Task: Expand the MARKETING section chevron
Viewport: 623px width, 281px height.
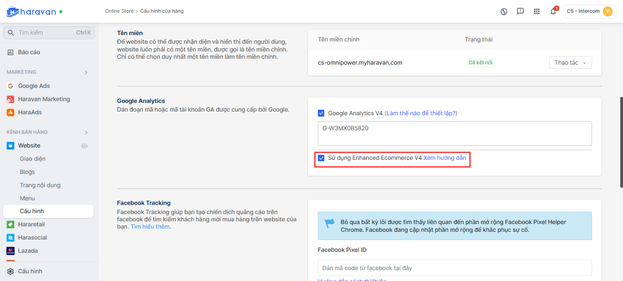Action: coord(86,72)
